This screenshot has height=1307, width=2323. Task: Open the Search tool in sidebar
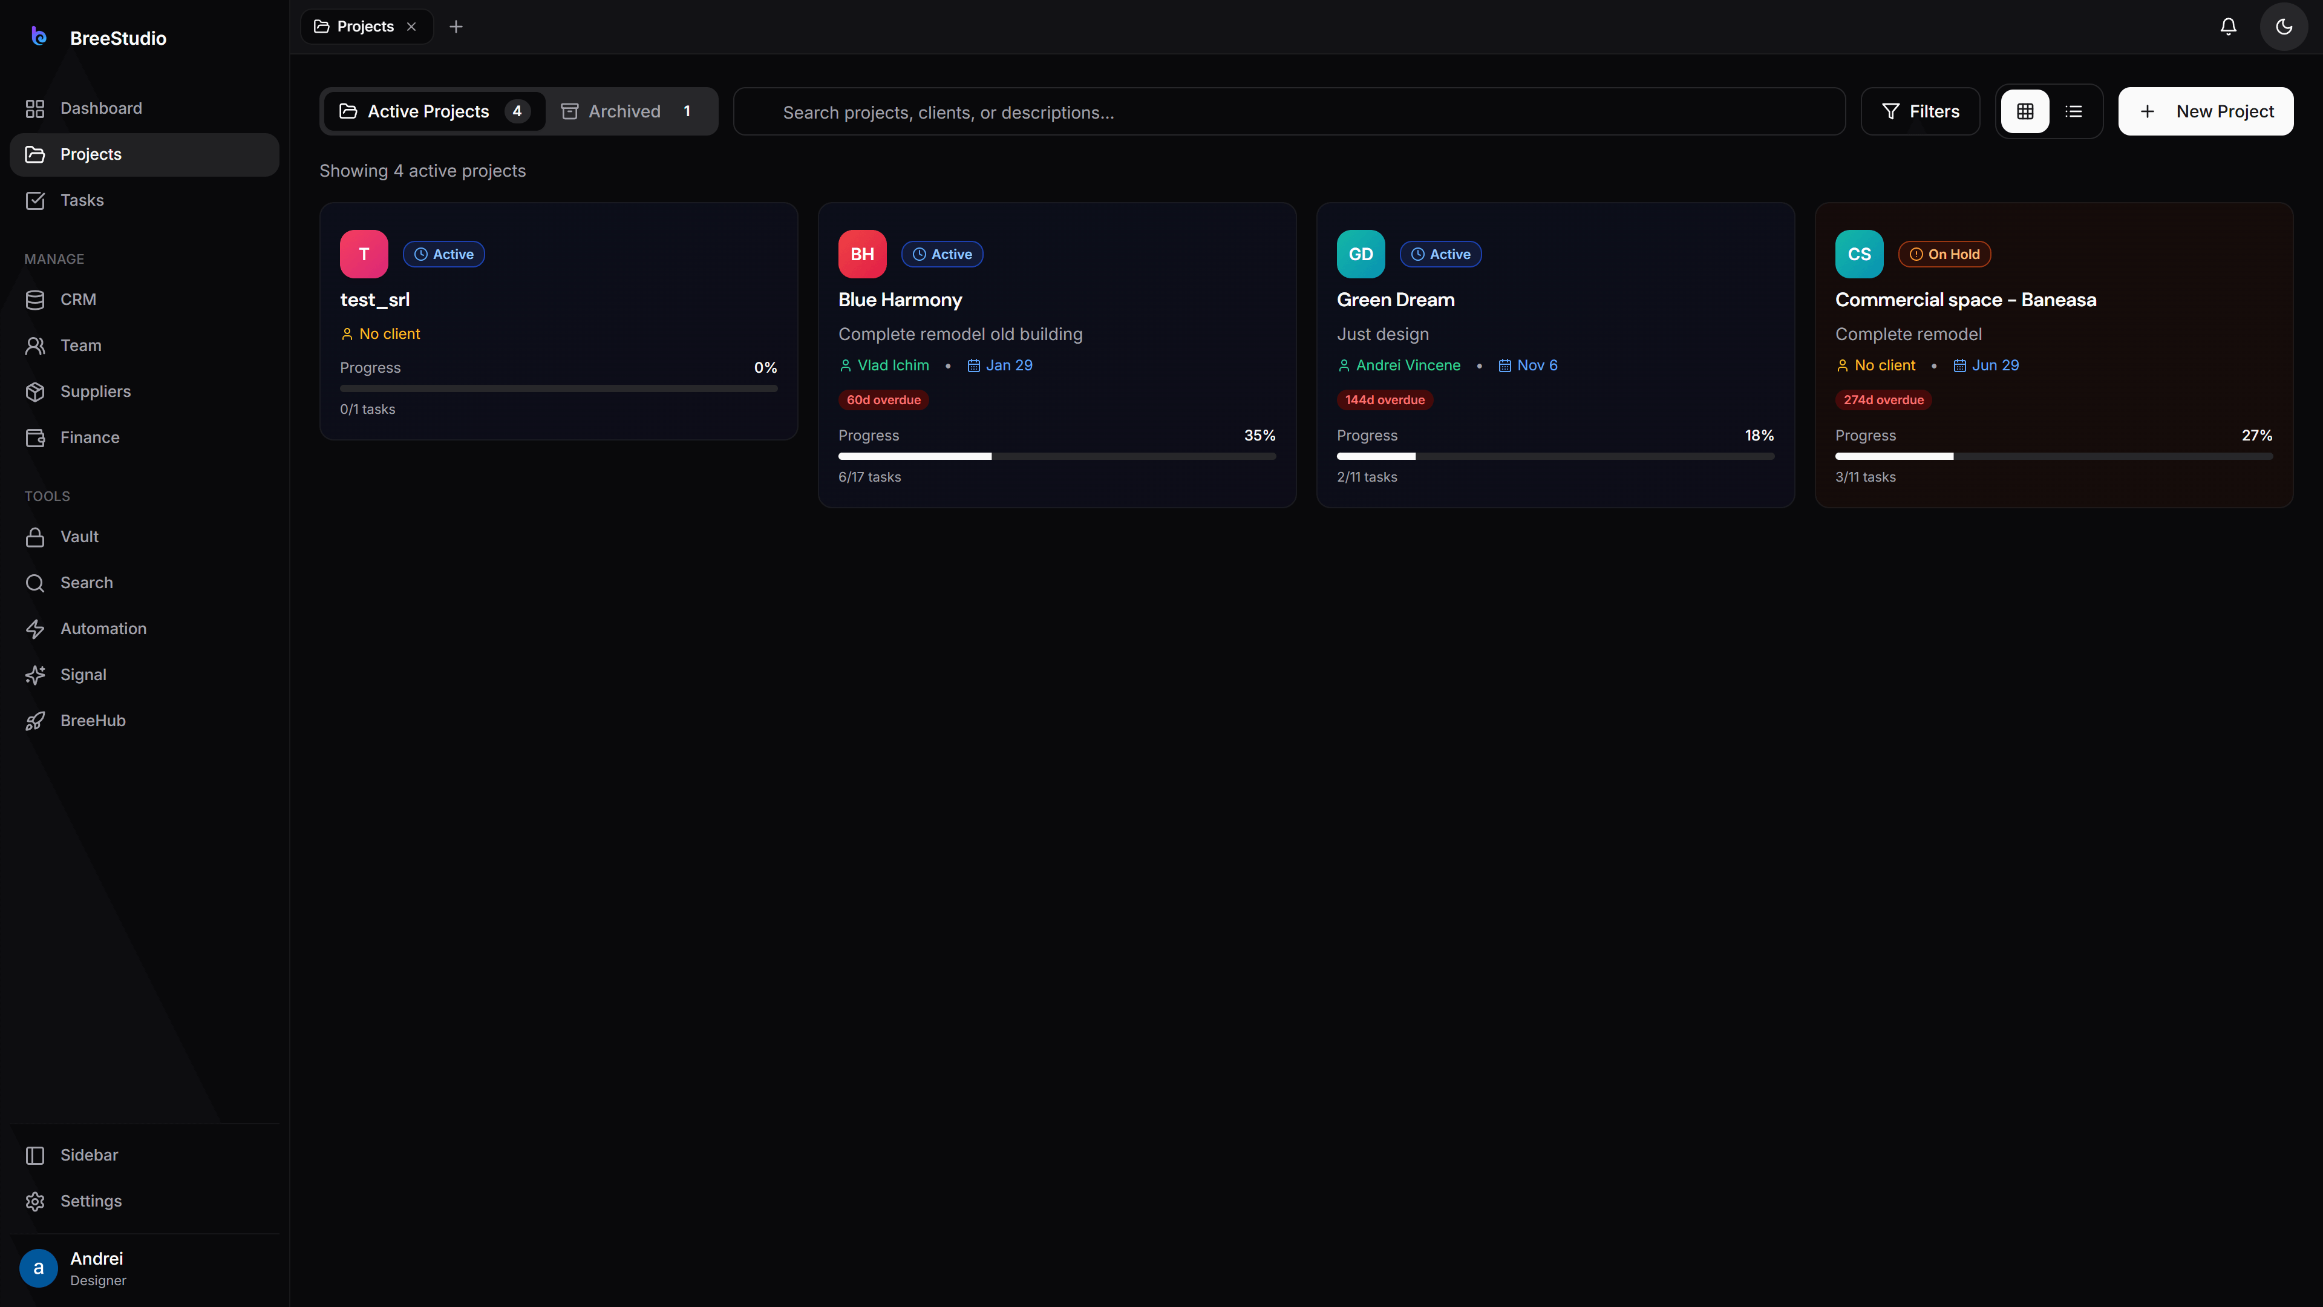pyautogui.click(x=145, y=583)
